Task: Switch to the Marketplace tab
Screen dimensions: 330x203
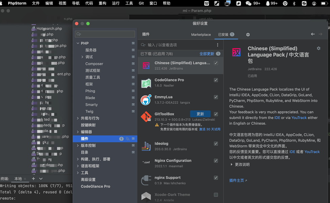Action: [x=201, y=35]
